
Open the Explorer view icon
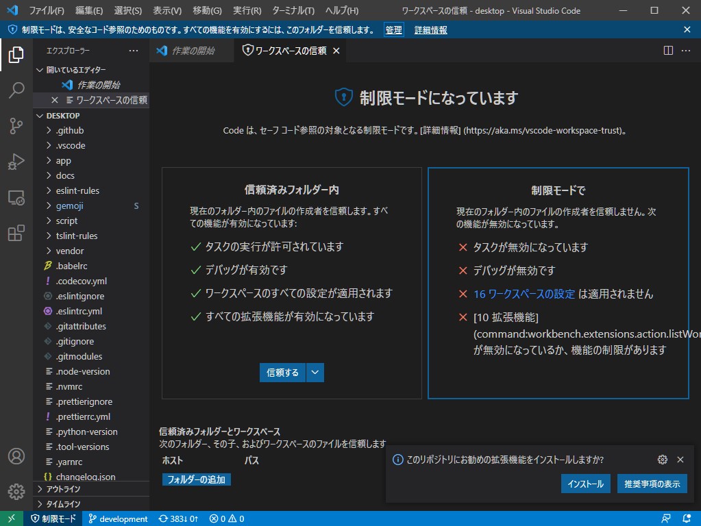click(16, 55)
